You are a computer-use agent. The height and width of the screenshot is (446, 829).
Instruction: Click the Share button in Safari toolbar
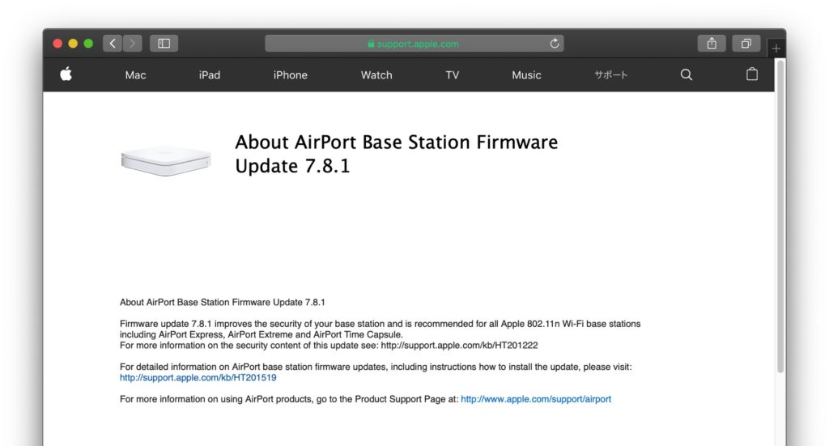point(712,44)
